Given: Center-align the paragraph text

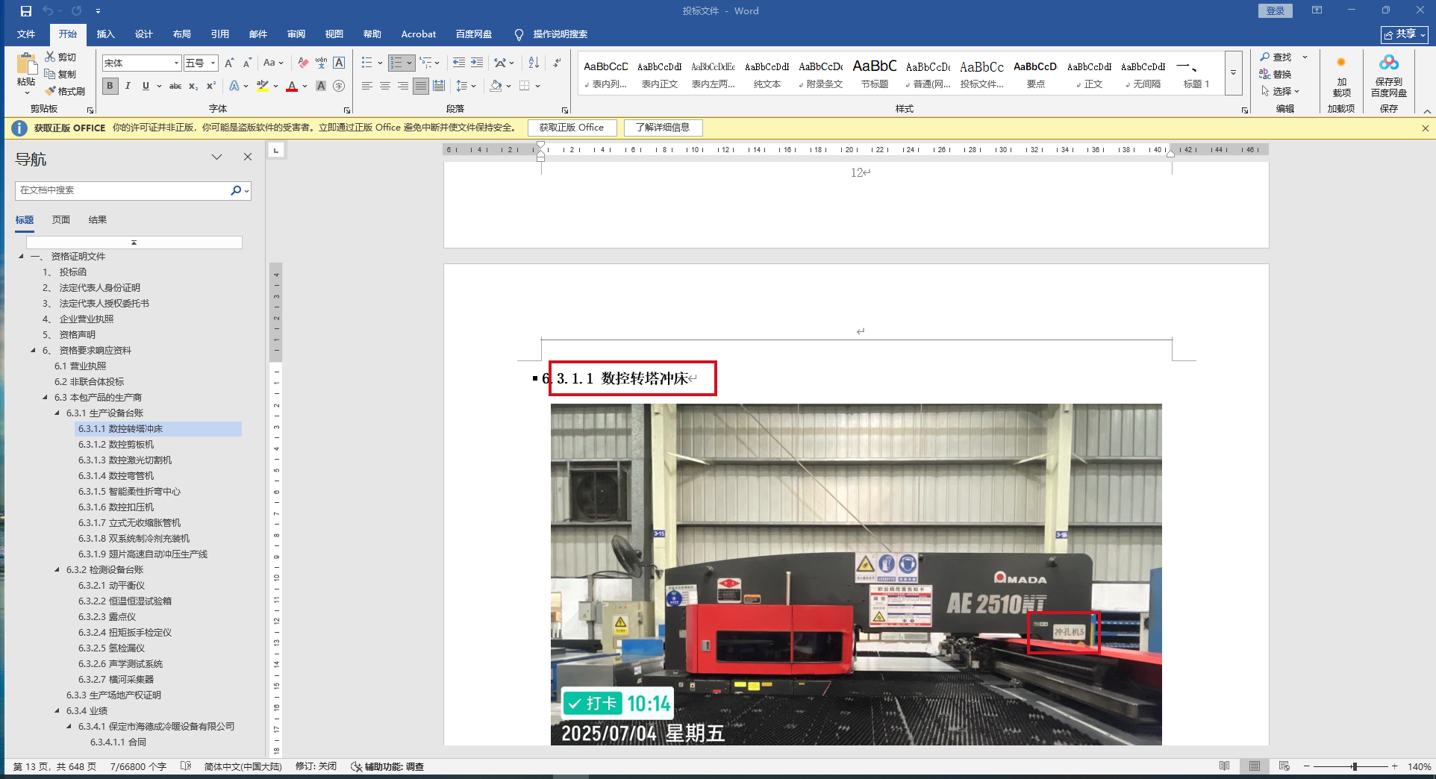Looking at the screenshot, I should (385, 87).
